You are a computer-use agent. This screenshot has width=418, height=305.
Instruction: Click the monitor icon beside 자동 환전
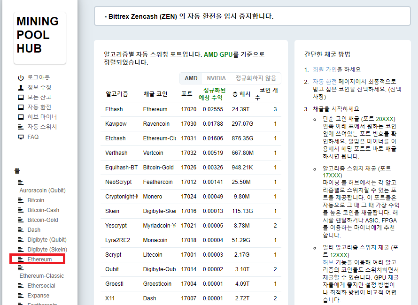point(21,107)
